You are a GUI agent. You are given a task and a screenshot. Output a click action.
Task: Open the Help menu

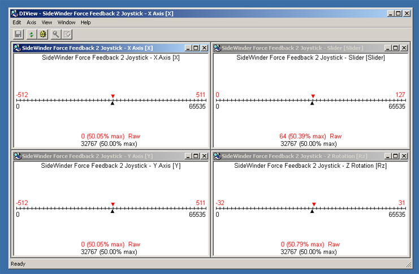click(85, 23)
